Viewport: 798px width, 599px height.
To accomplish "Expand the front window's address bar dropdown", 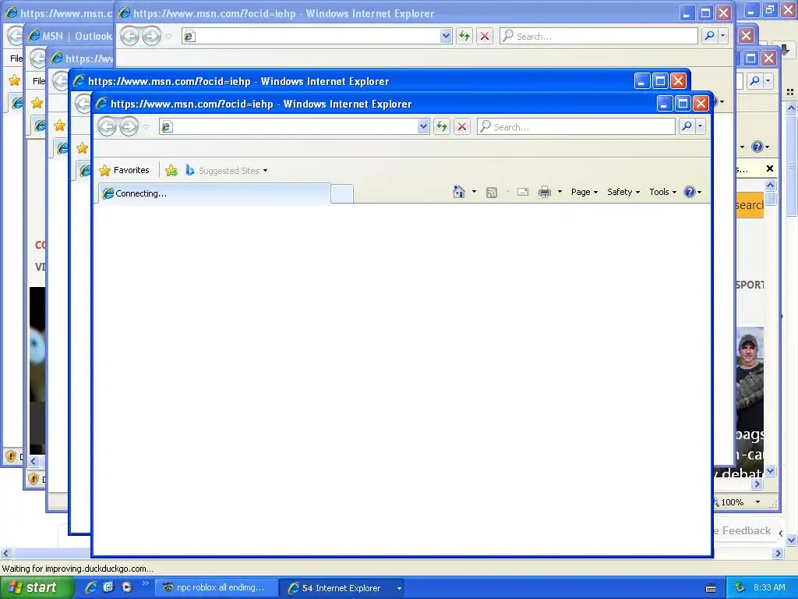I will [x=423, y=126].
